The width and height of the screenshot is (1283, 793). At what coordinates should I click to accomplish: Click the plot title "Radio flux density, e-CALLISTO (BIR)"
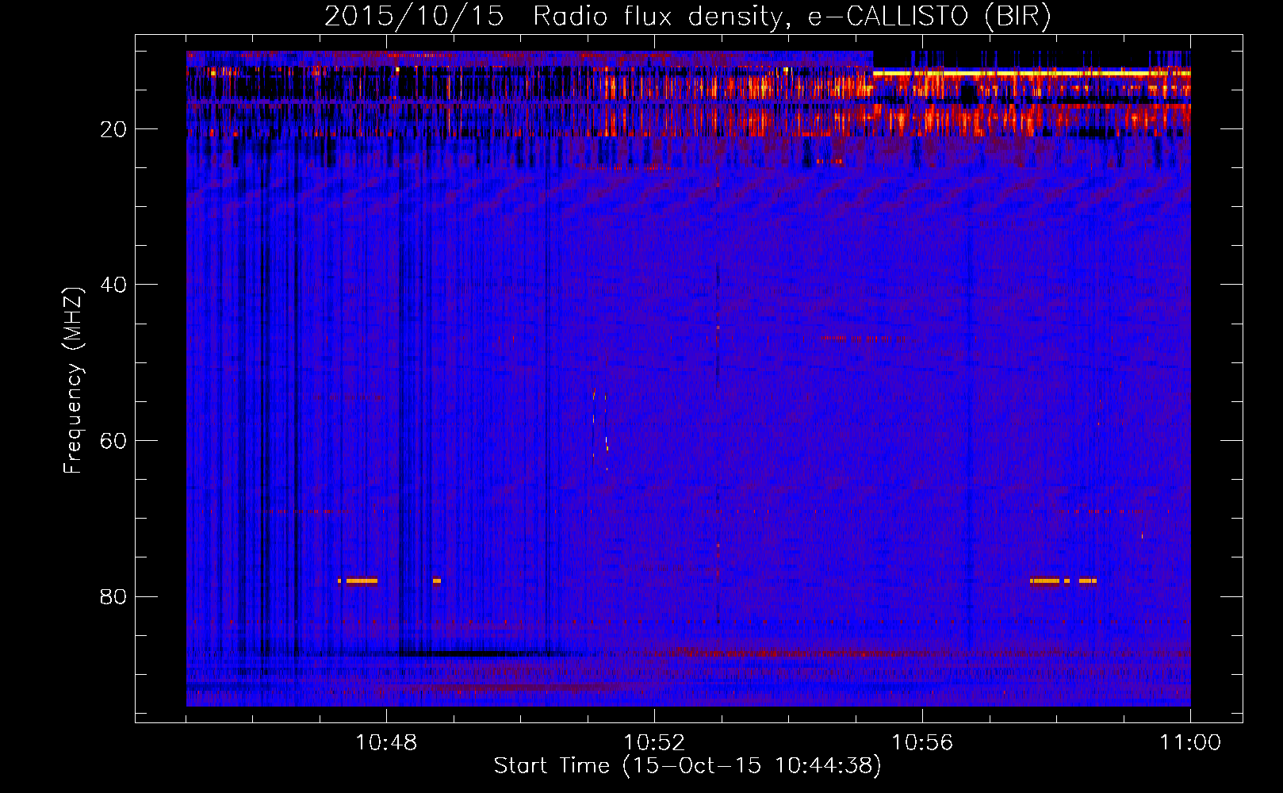click(792, 17)
